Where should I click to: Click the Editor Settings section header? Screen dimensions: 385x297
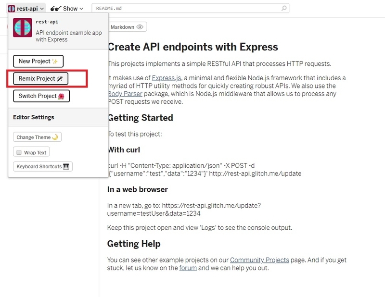tap(34, 117)
